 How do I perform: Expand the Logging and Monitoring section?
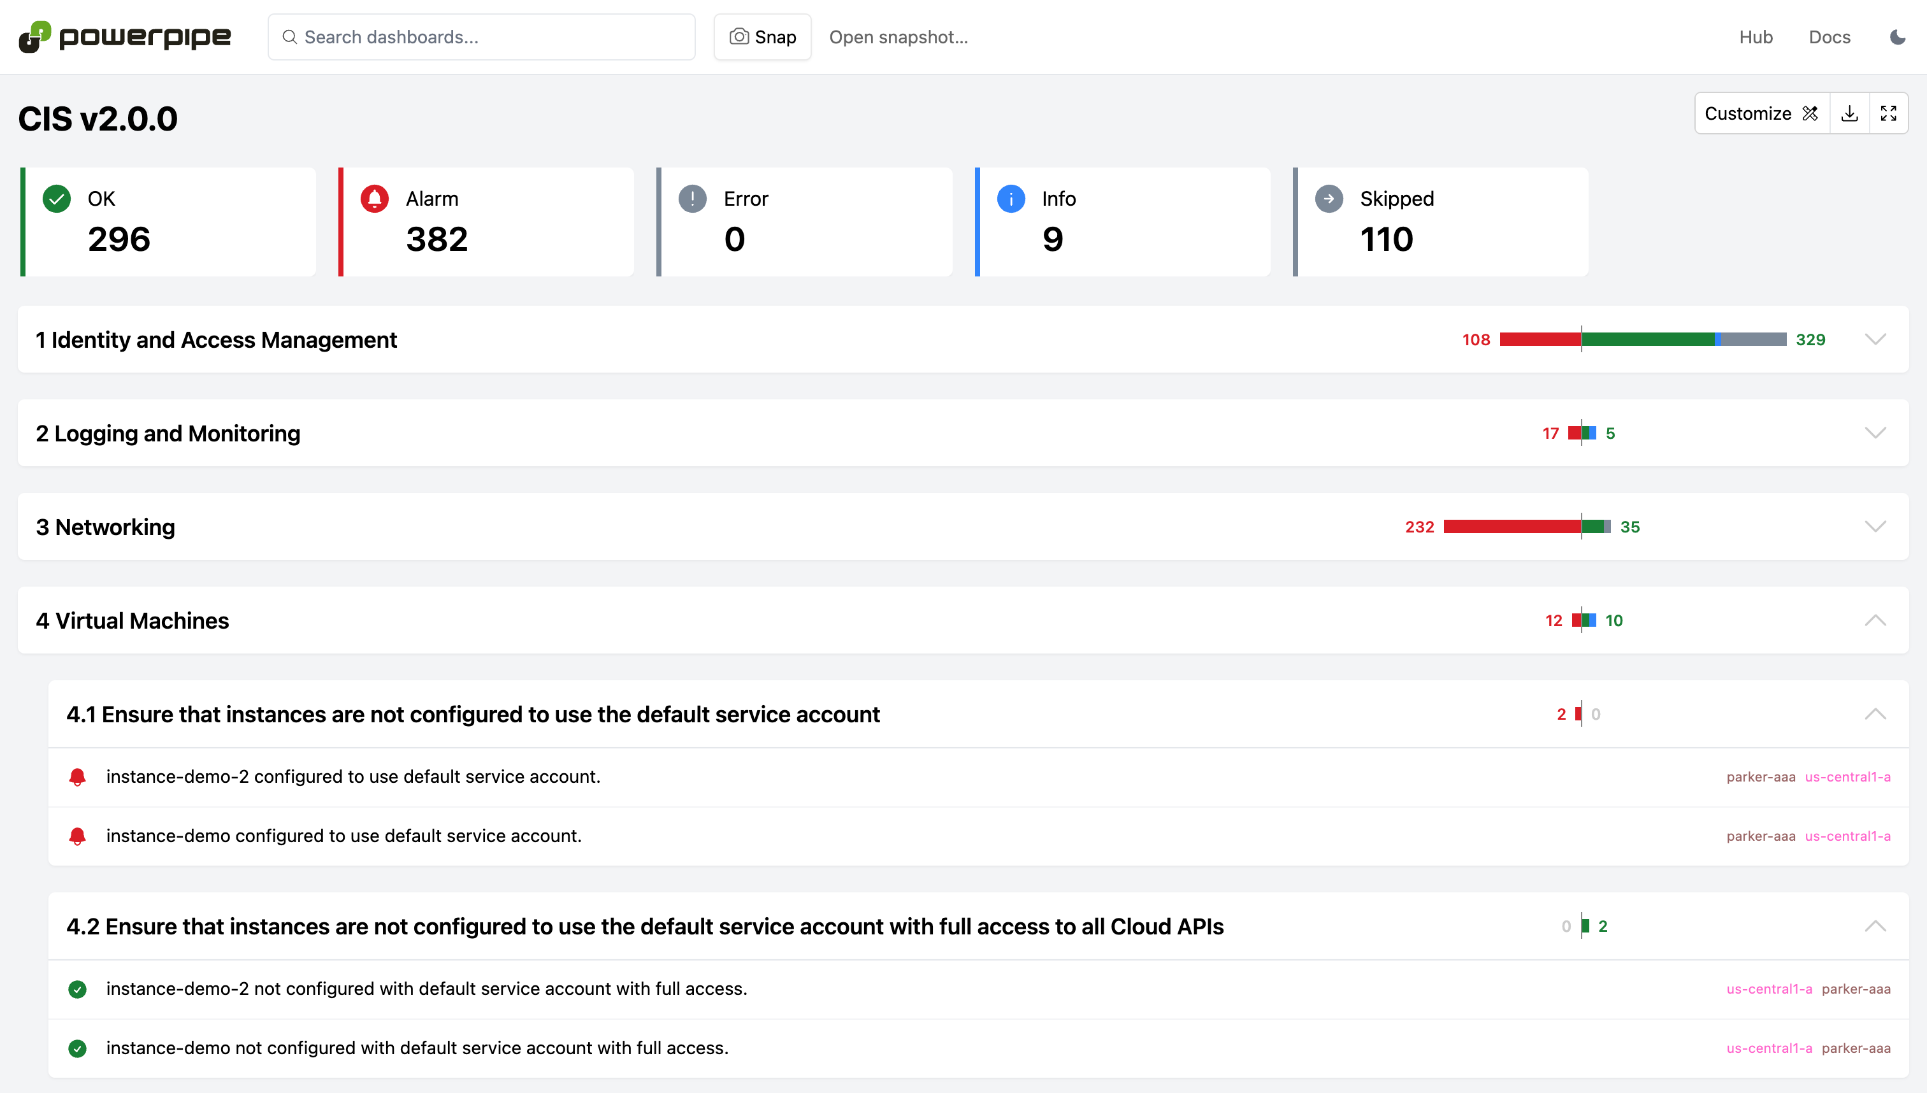point(1875,433)
